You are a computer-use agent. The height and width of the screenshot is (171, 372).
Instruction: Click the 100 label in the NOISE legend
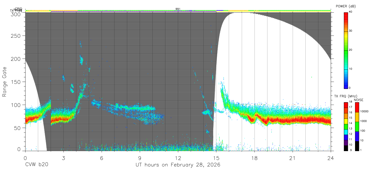(x=362, y=131)
